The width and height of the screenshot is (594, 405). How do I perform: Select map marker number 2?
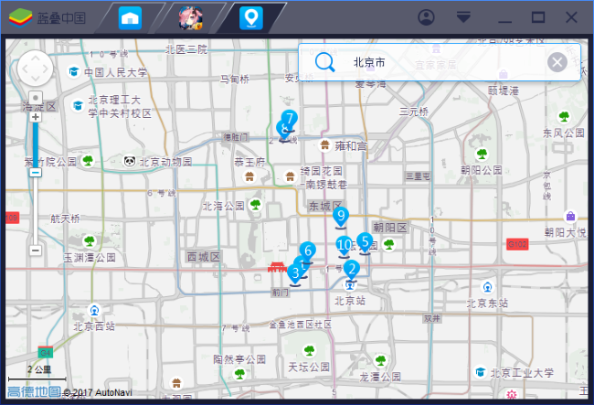352,270
